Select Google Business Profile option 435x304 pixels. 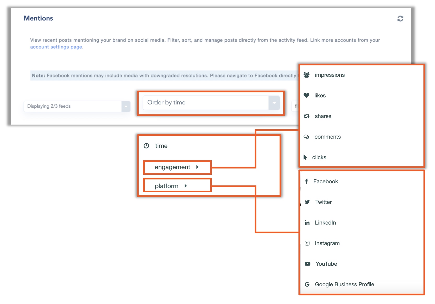344,284
